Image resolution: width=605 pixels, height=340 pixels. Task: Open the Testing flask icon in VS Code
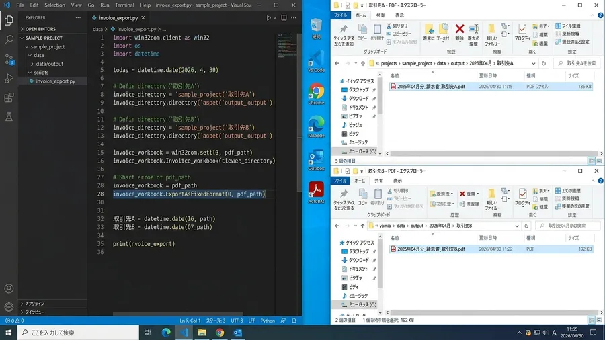click(9, 117)
